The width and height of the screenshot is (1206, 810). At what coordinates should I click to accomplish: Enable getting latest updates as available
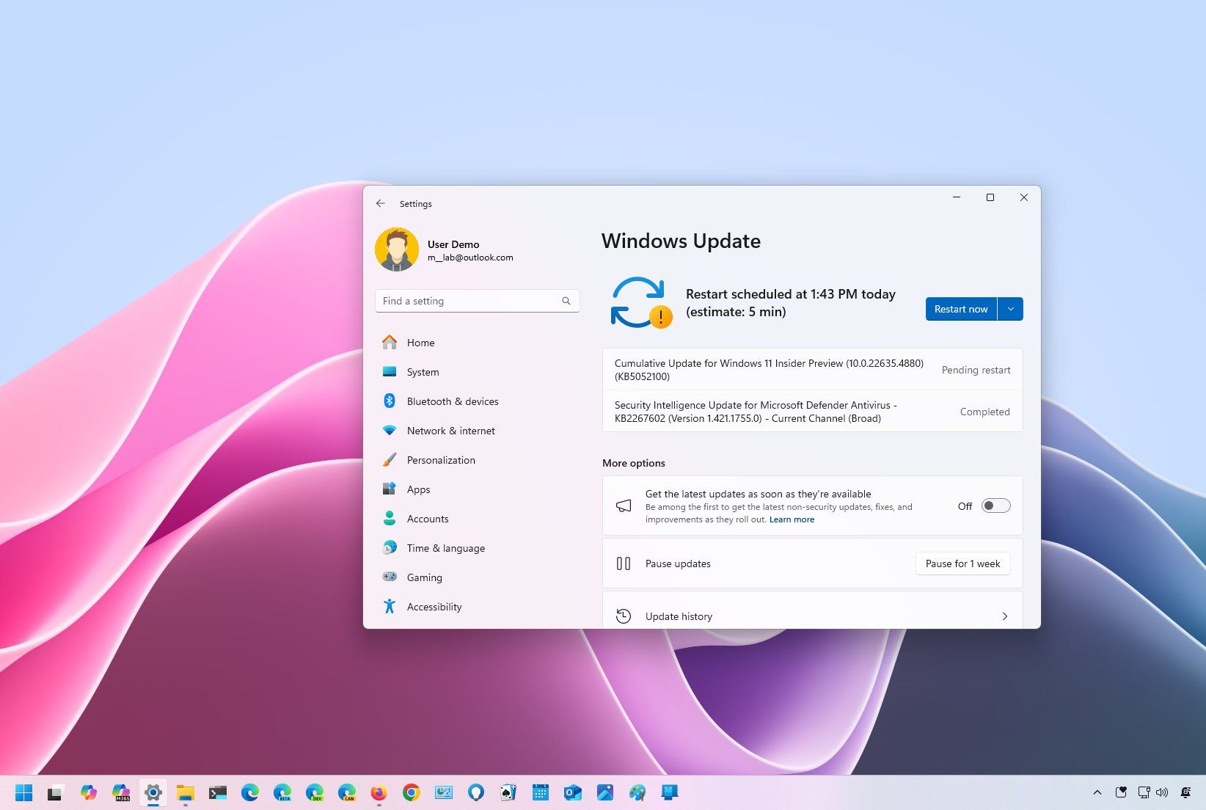coord(995,506)
